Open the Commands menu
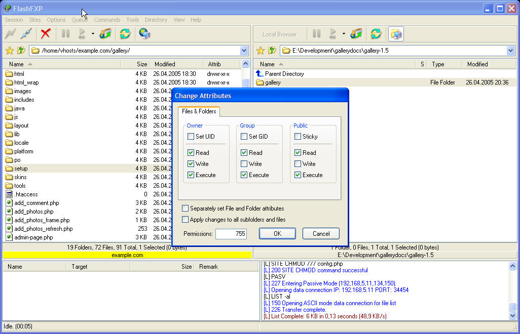 107,20
